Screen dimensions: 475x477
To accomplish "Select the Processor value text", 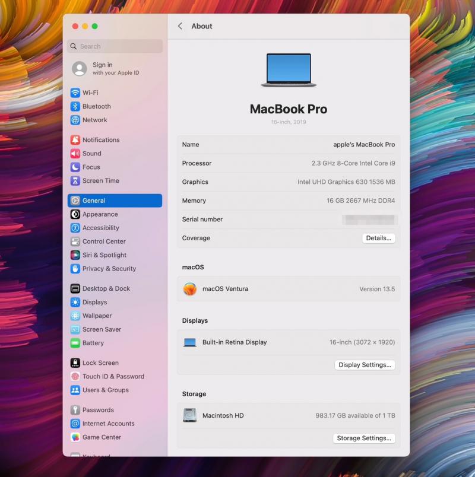I will click(x=353, y=163).
